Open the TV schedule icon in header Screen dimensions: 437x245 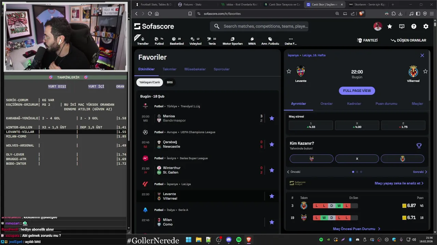click(402, 26)
